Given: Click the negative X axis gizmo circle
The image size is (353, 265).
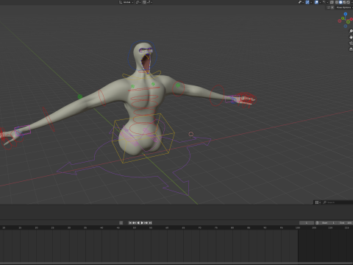Looking at the screenshot, I should click(x=340, y=21).
